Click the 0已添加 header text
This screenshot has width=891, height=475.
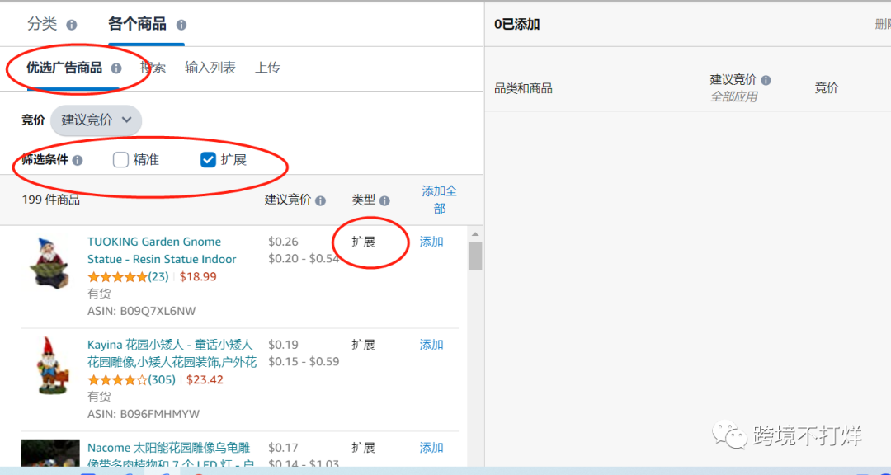pyautogui.click(x=517, y=25)
